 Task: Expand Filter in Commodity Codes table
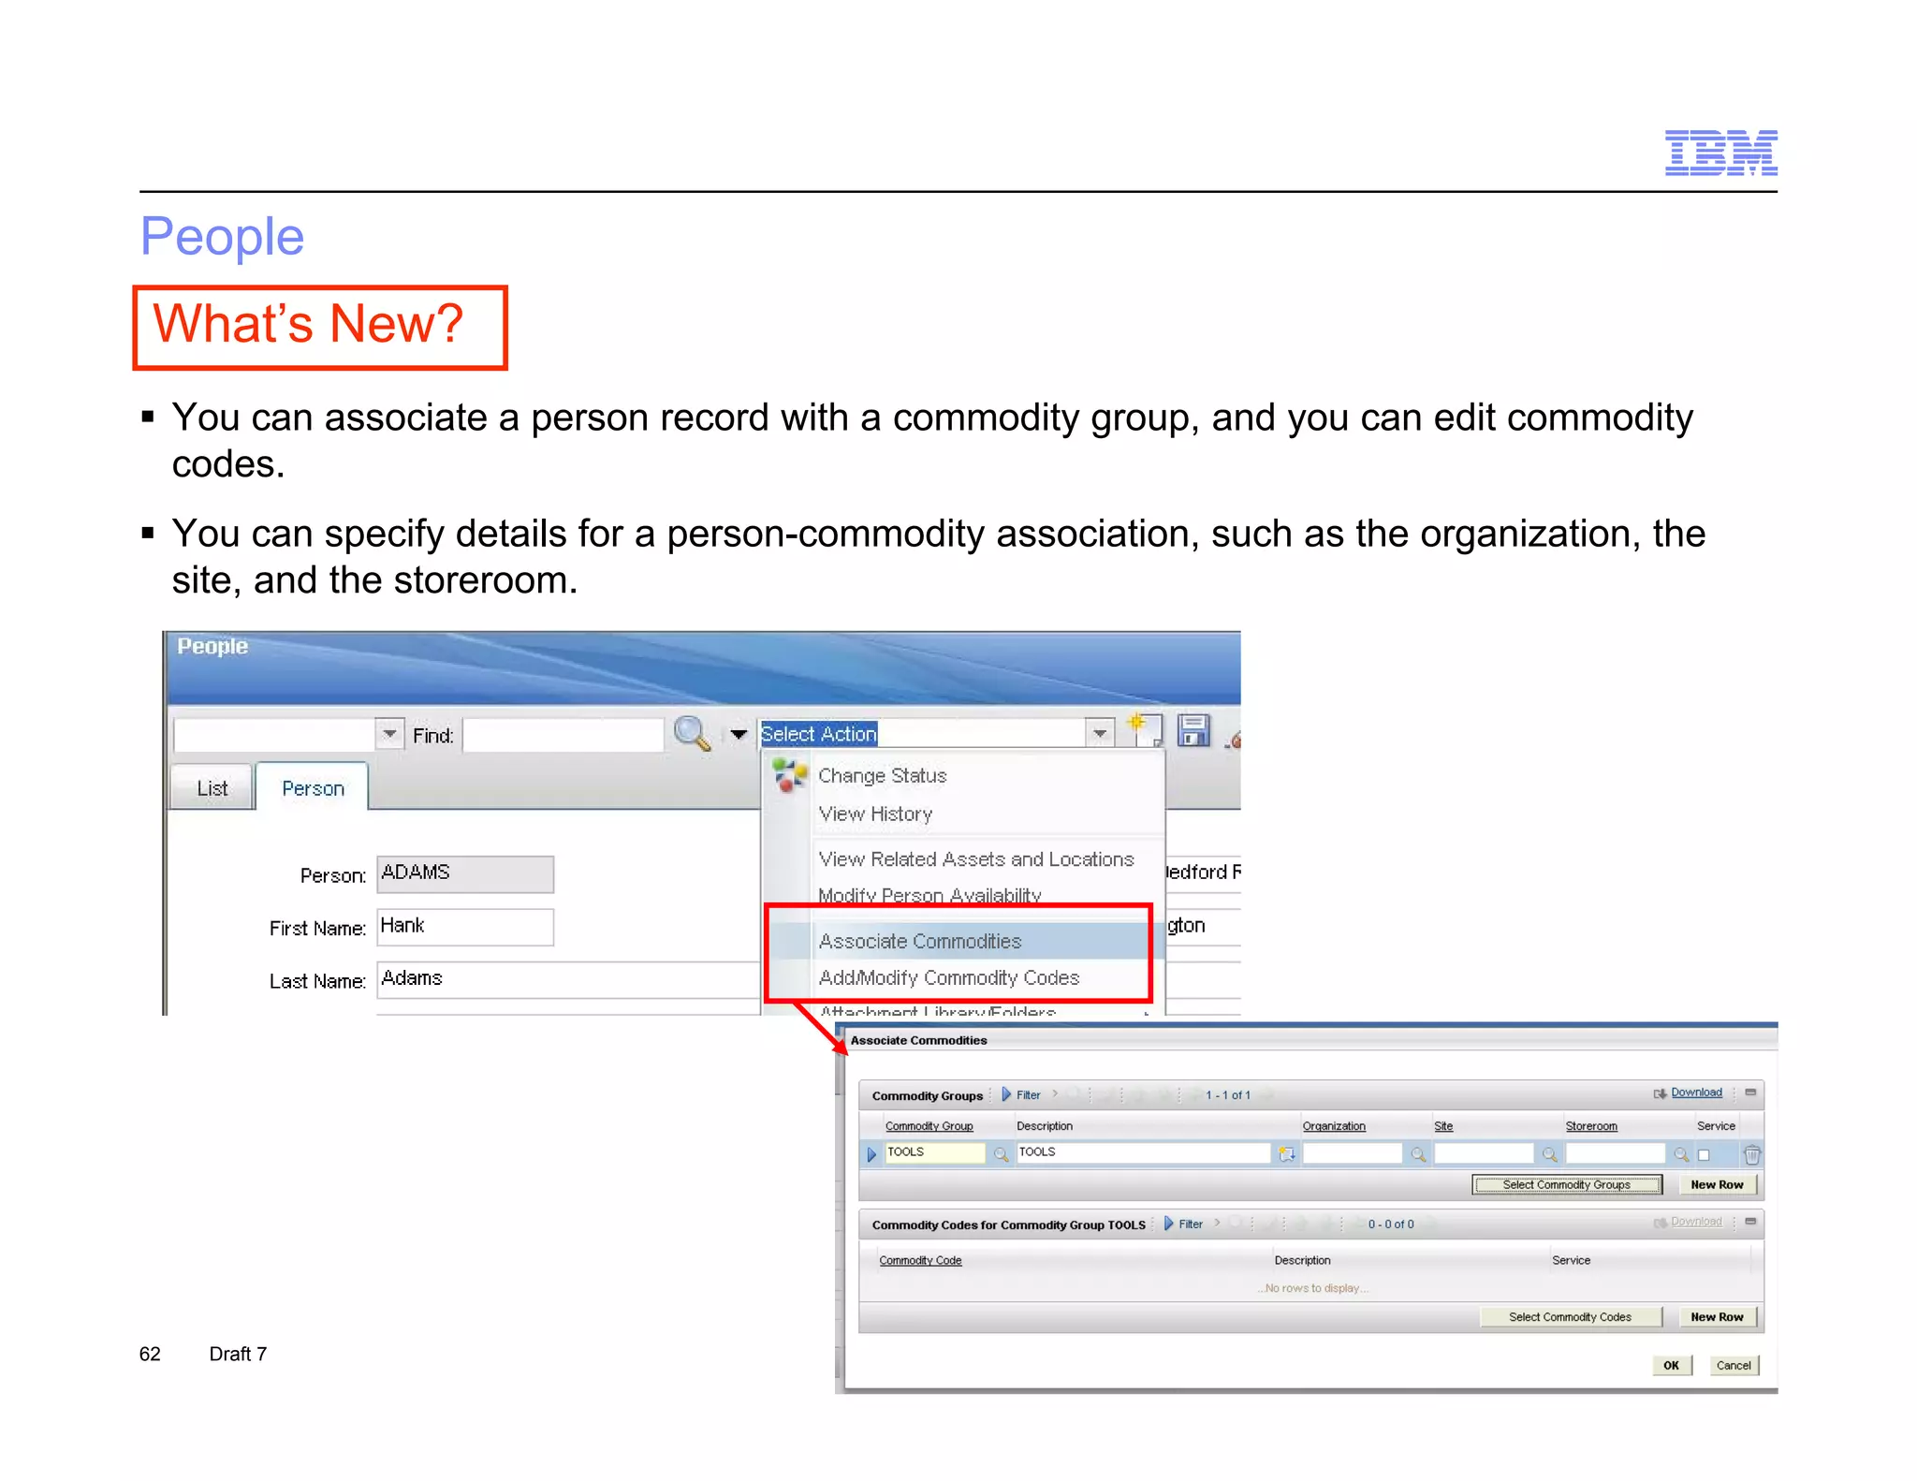[1183, 1224]
